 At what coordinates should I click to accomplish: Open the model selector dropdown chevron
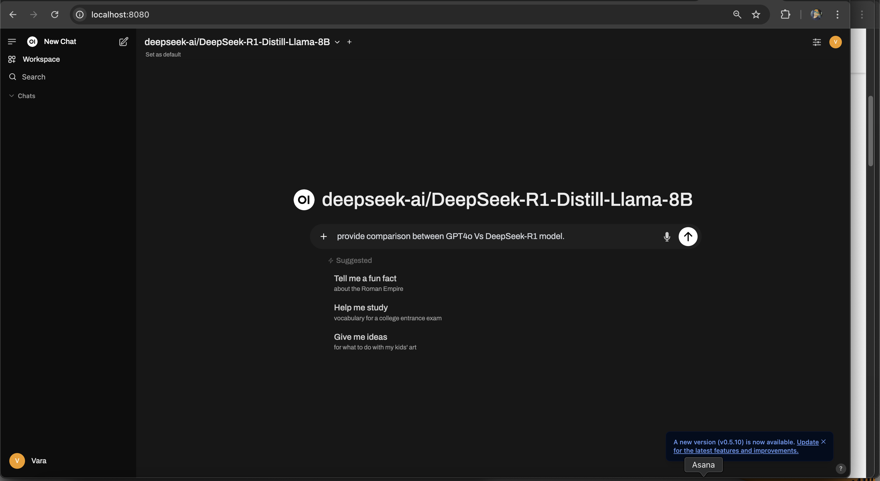point(337,42)
